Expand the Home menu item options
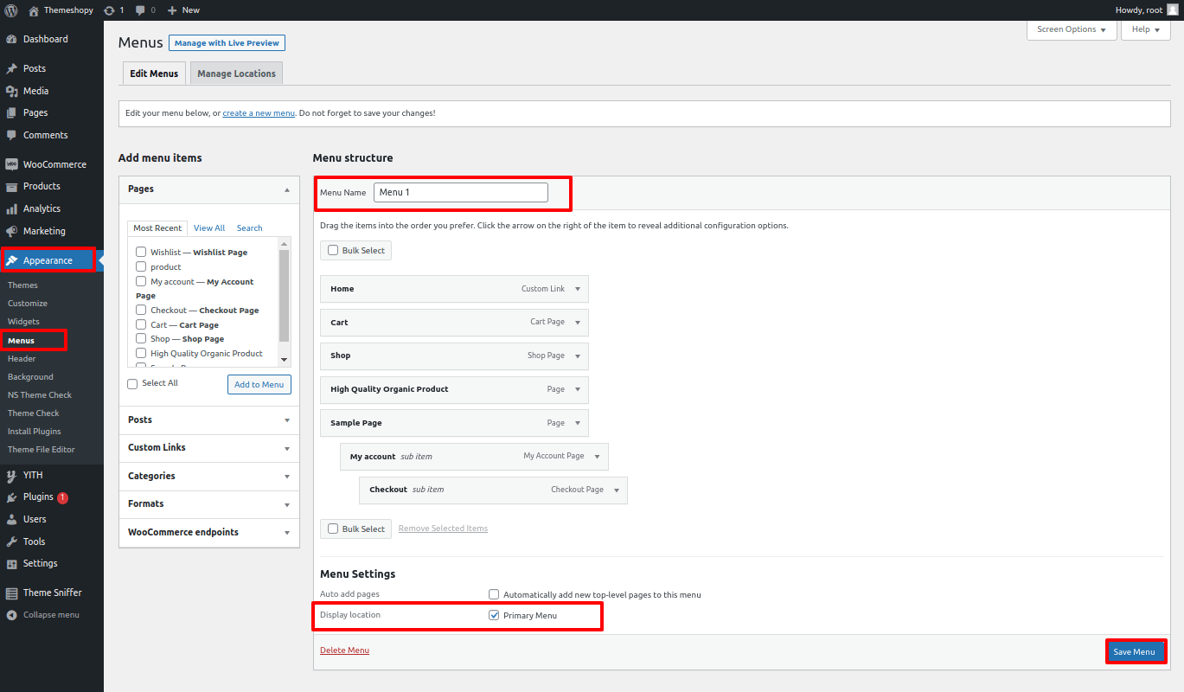Screen dimensions: 1184x692 click(577, 289)
